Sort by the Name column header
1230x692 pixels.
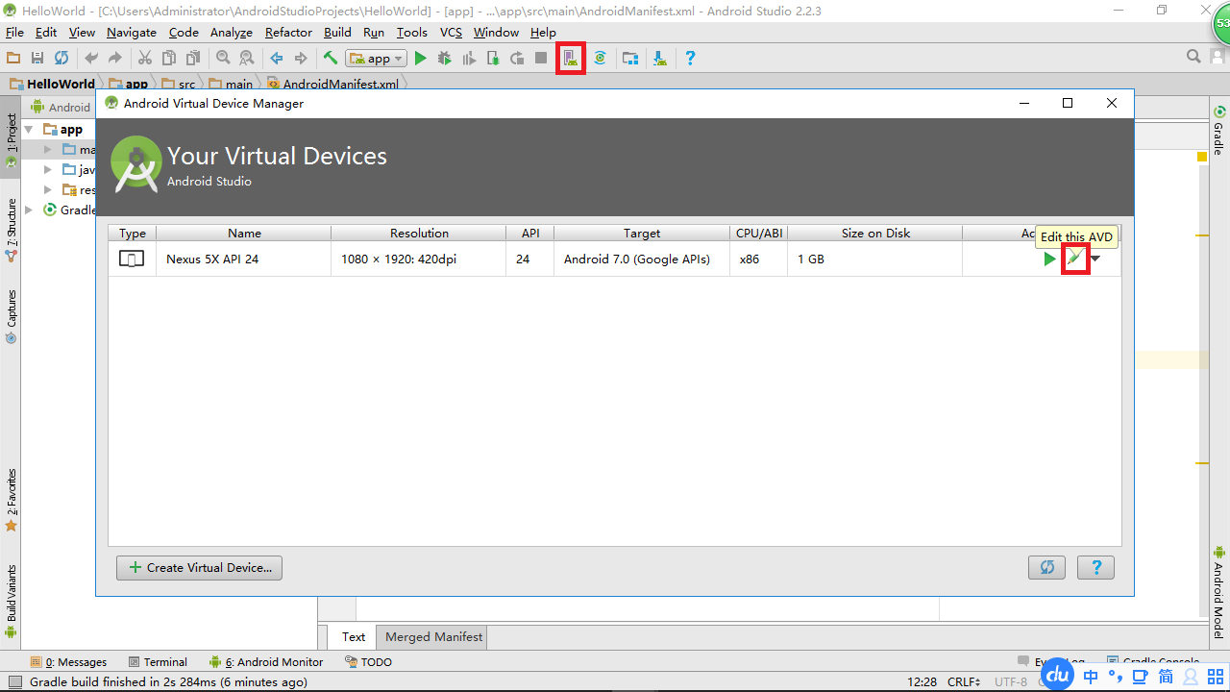tap(244, 233)
